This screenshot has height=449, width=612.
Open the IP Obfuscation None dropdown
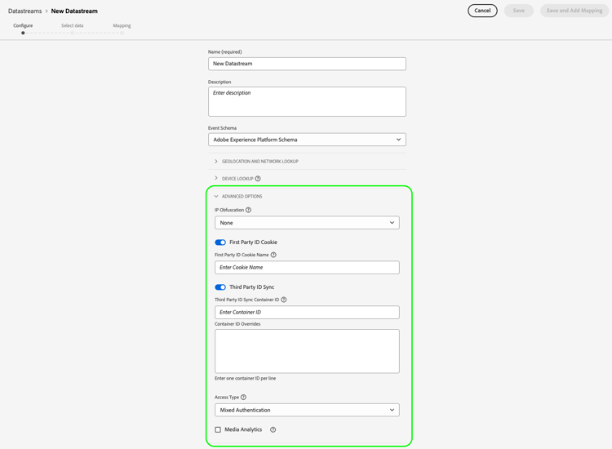307,223
